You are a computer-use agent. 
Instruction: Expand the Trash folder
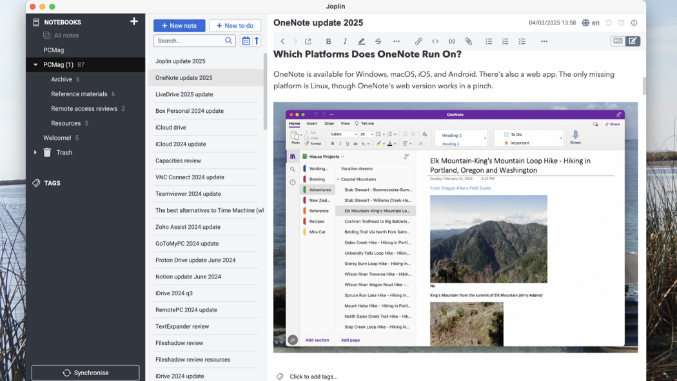(35, 153)
